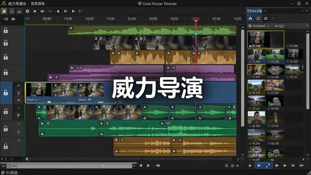Open settings with the gear icon
This screenshot has height=175, width=311.
coord(27,11)
